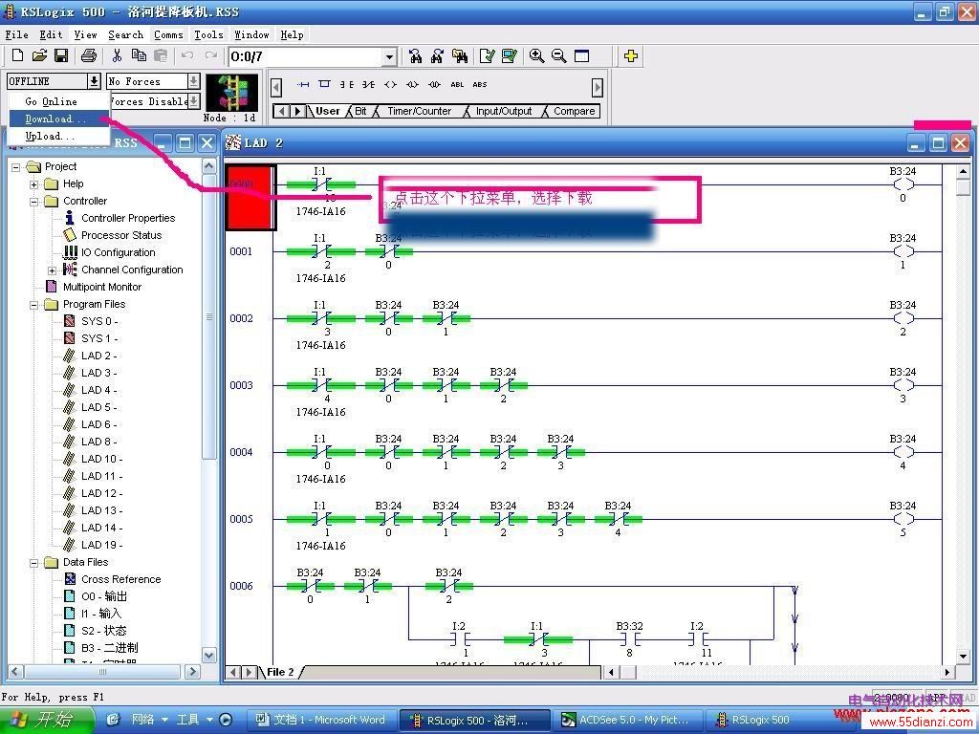The width and height of the screenshot is (979, 734).
Task: Click the Verify Project checkmark icon
Action: click(510, 56)
